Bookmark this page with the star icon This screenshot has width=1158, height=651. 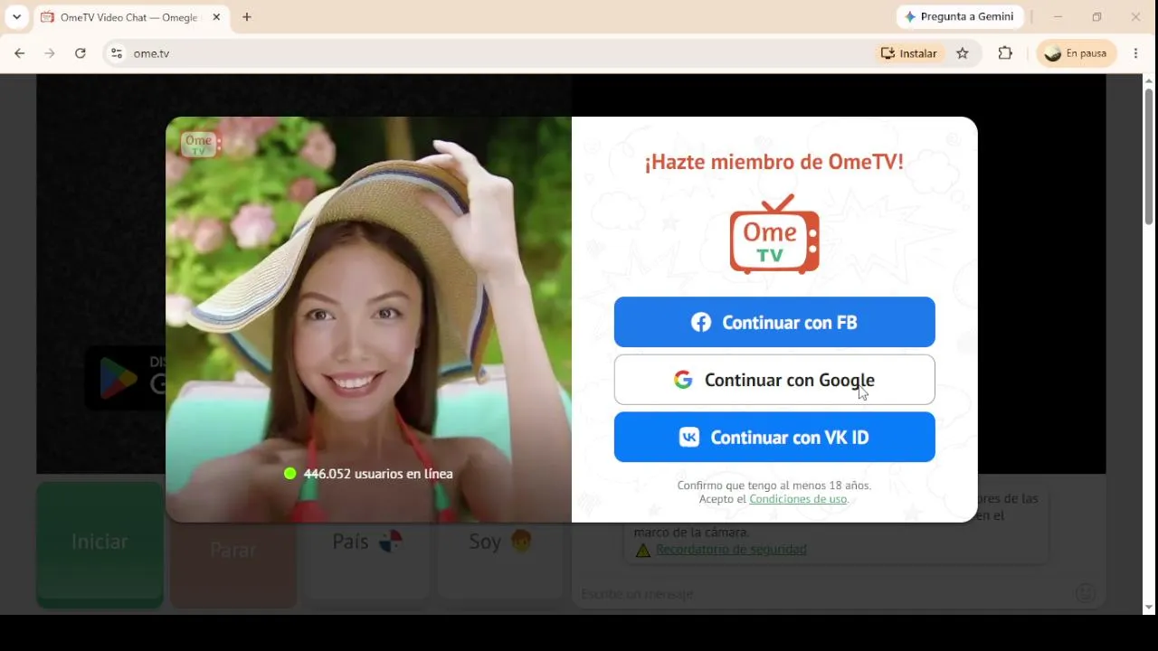pyautogui.click(x=963, y=53)
